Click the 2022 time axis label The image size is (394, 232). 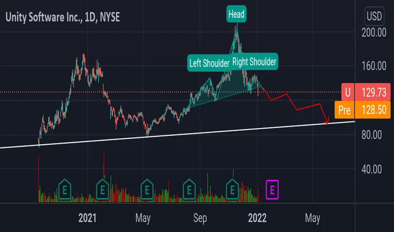pyautogui.click(x=257, y=218)
